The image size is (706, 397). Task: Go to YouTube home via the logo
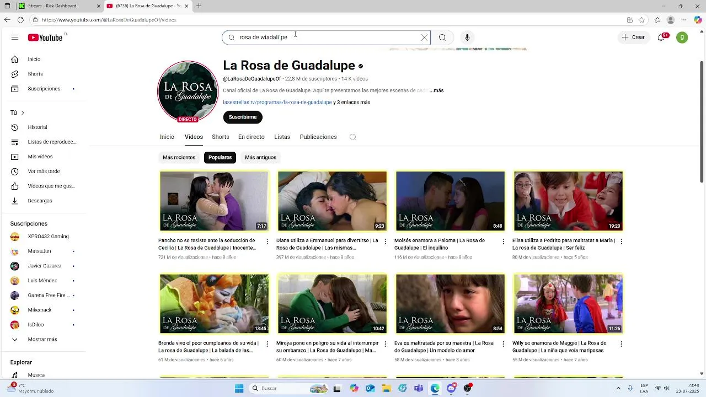(x=46, y=37)
